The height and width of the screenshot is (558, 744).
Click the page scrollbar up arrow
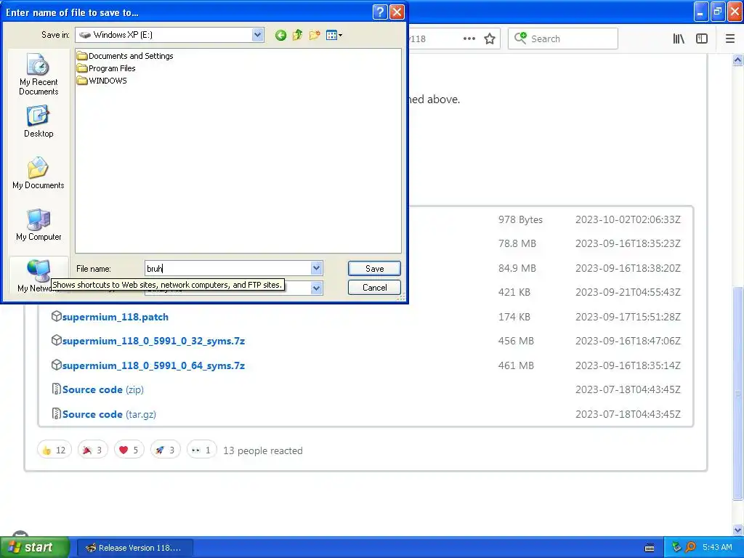(x=738, y=60)
